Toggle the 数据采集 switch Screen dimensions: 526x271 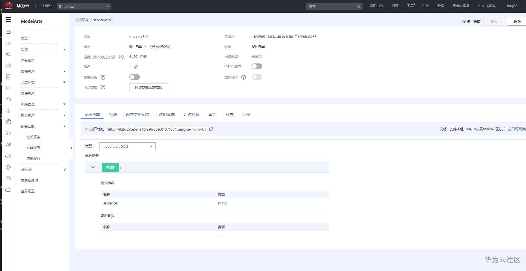coord(135,77)
